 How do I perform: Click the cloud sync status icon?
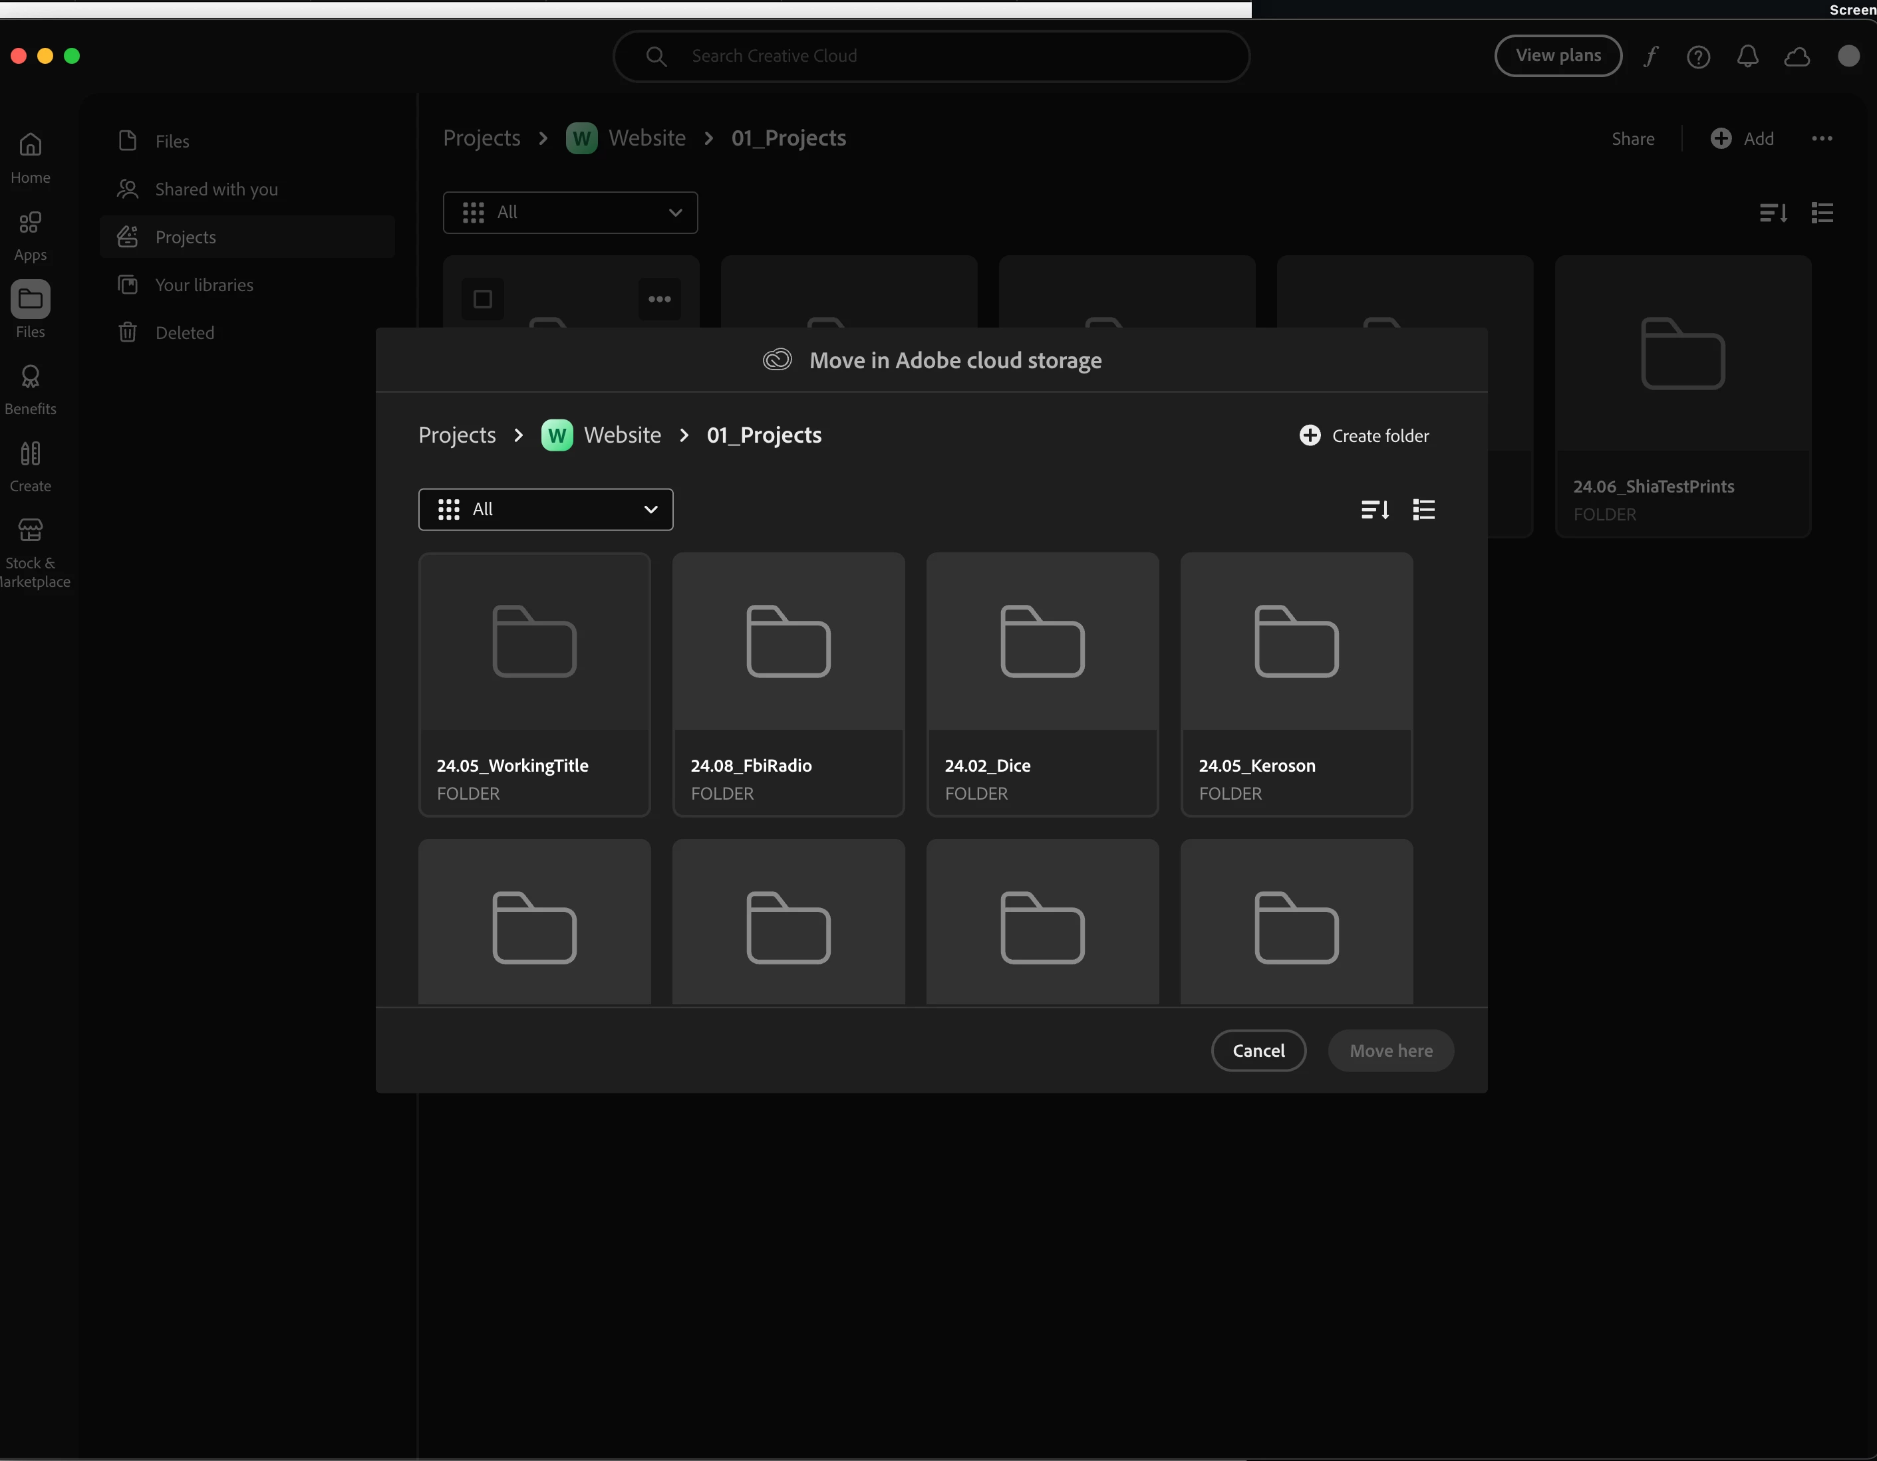pos(1797,56)
